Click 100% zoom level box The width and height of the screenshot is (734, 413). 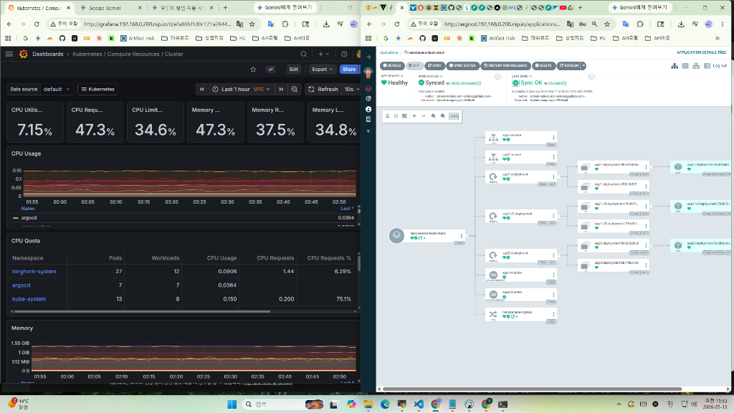pyautogui.click(x=454, y=116)
